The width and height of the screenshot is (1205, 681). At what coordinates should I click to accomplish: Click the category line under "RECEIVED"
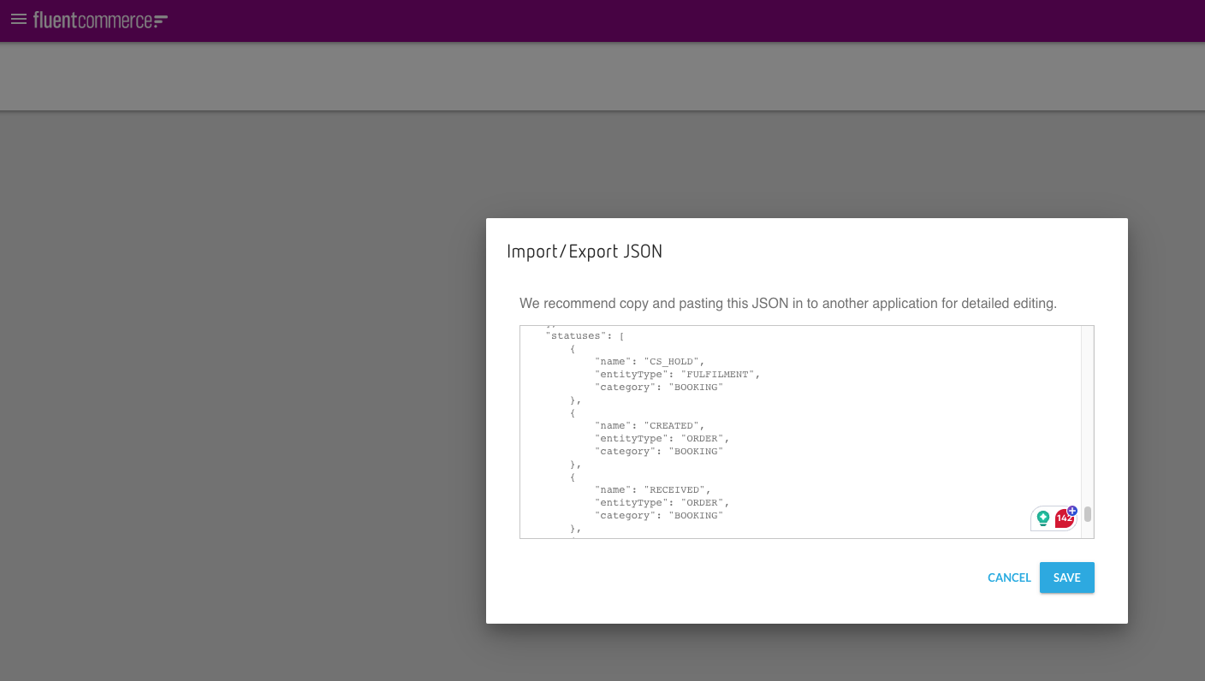659,516
